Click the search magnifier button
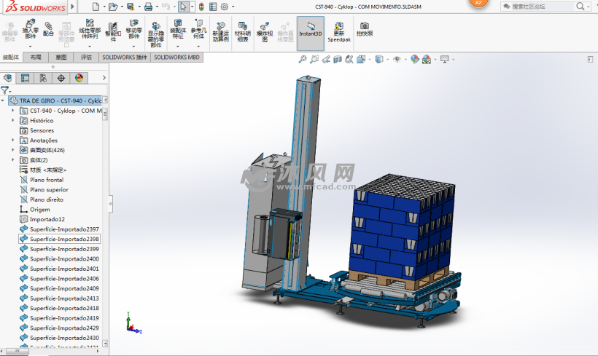Viewport: 598px width, 356px height. [580, 7]
